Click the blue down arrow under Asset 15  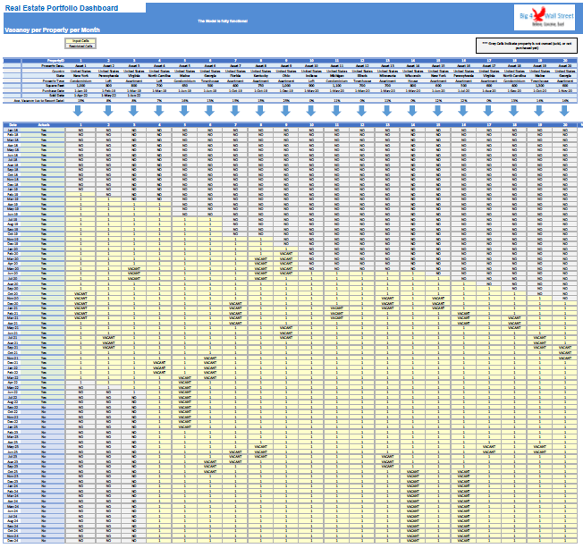tap(437, 111)
